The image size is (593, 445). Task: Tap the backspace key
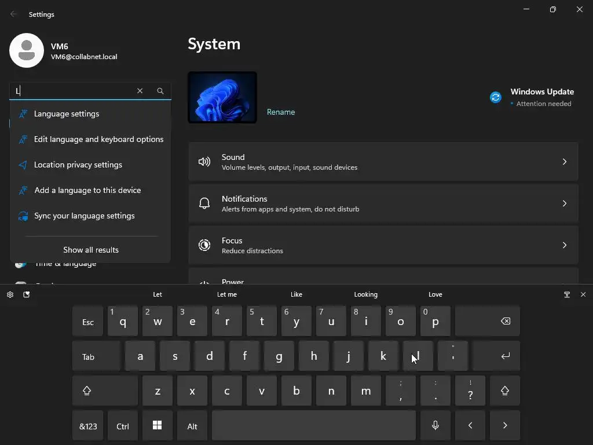pos(488,321)
